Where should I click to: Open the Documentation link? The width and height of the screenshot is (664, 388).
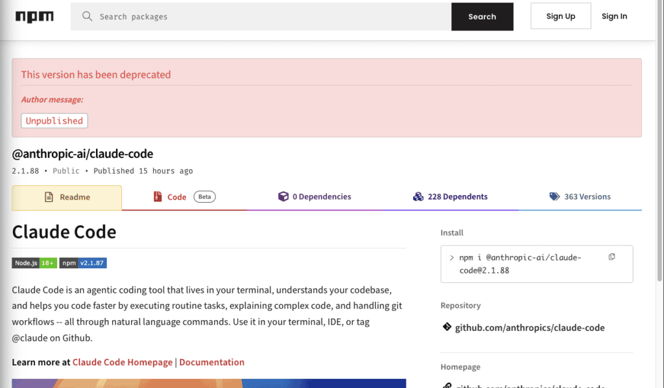[x=211, y=362]
